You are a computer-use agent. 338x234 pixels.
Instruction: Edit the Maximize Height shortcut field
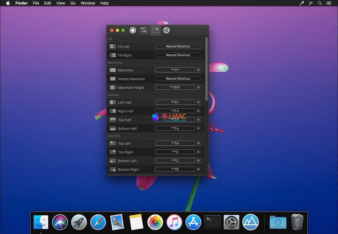[175, 87]
